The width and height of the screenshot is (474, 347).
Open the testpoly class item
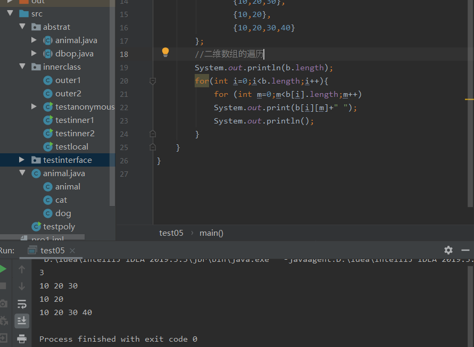(x=59, y=227)
